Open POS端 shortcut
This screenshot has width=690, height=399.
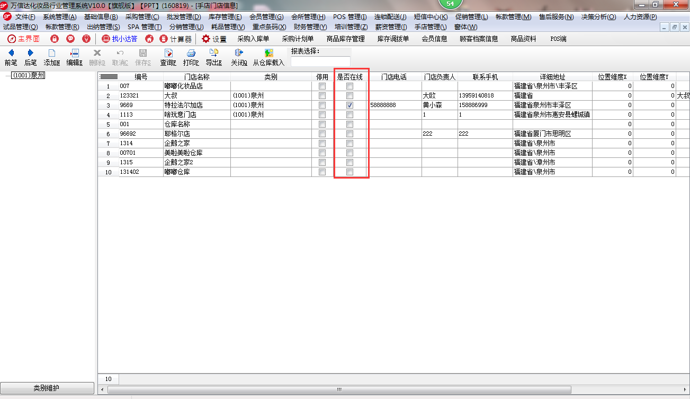click(558, 39)
